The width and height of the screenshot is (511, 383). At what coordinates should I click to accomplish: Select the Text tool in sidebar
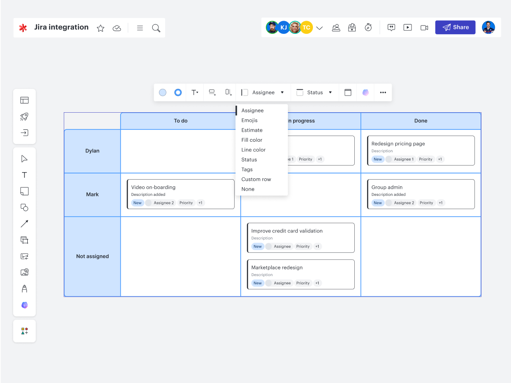tap(25, 175)
